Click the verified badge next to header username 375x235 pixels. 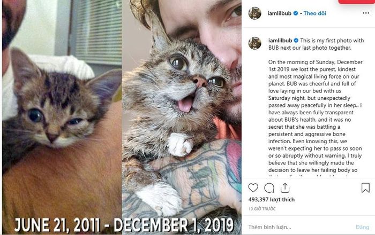click(296, 13)
